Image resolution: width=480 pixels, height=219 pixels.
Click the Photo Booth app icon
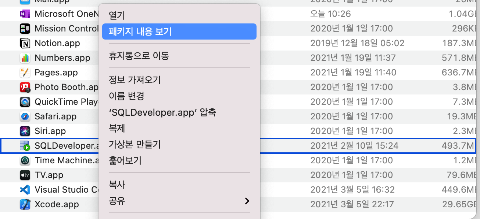[25, 87]
